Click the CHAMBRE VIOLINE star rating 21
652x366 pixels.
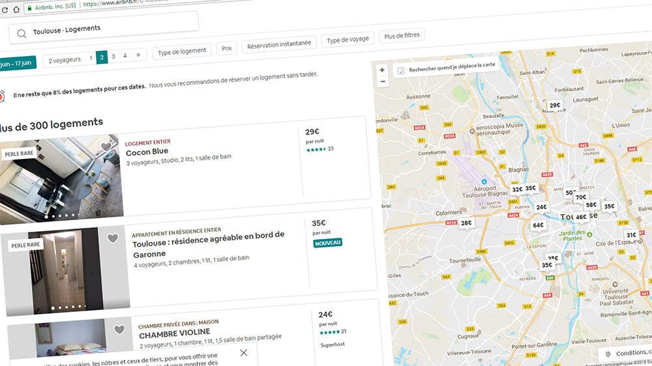click(333, 332)
